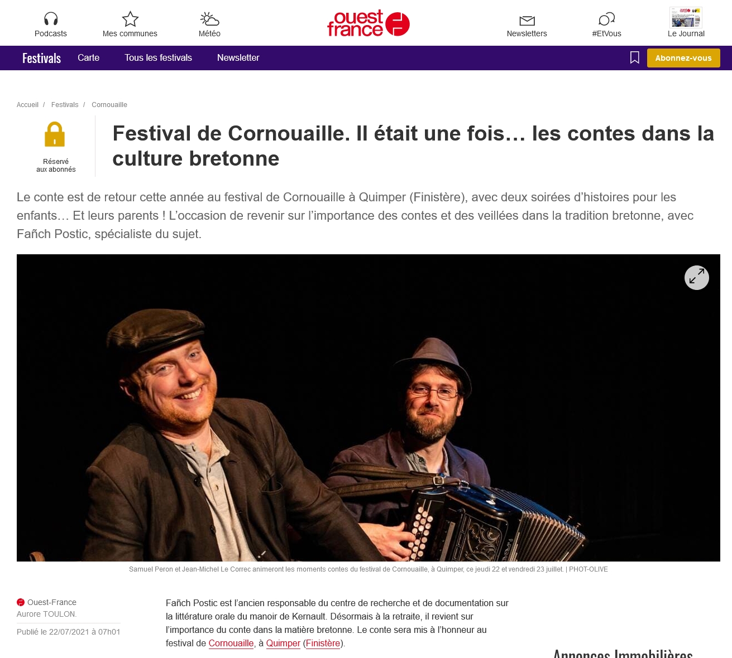Open Newsletters envelope icon
The width and height of the screenshot is (732, 658).
527,21
